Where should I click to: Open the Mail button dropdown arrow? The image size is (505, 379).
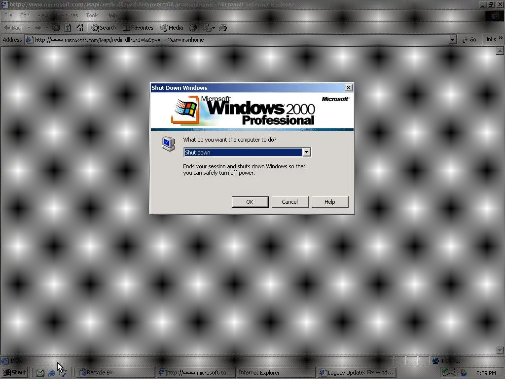tap(214, 28)
